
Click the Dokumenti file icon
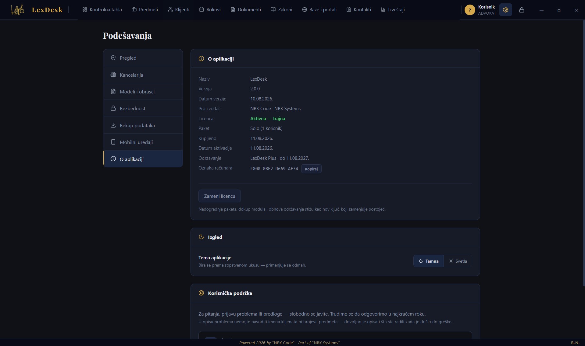pyautogui.click(x=233, y=10)
